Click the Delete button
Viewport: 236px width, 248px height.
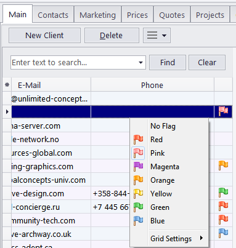click(111, 36)
